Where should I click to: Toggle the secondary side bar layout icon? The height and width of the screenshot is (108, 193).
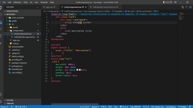click(x=171, y=2)
